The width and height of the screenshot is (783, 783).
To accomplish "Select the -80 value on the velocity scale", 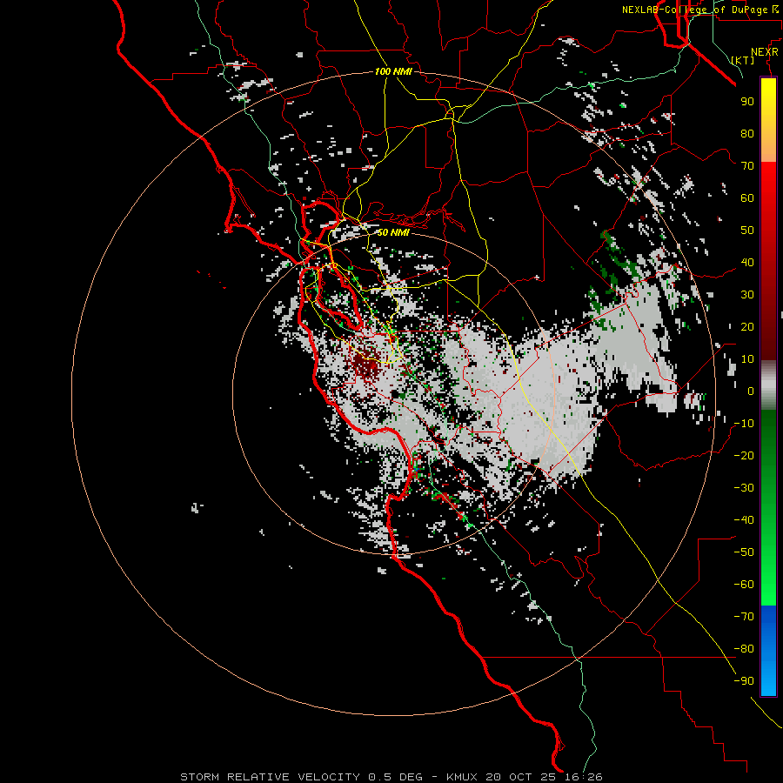I will click(744, 649).
